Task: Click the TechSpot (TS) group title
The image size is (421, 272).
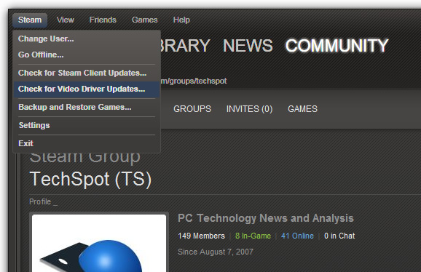Action: tap(90, 179)
